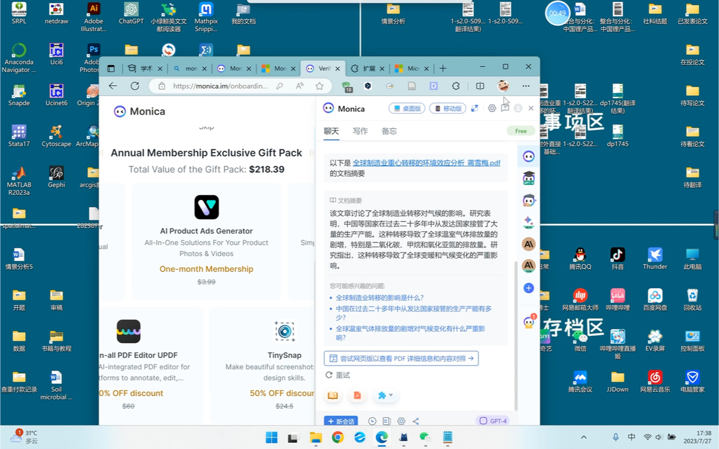
Task: Open chat settings gear in bottom bar
Action: 401,421
